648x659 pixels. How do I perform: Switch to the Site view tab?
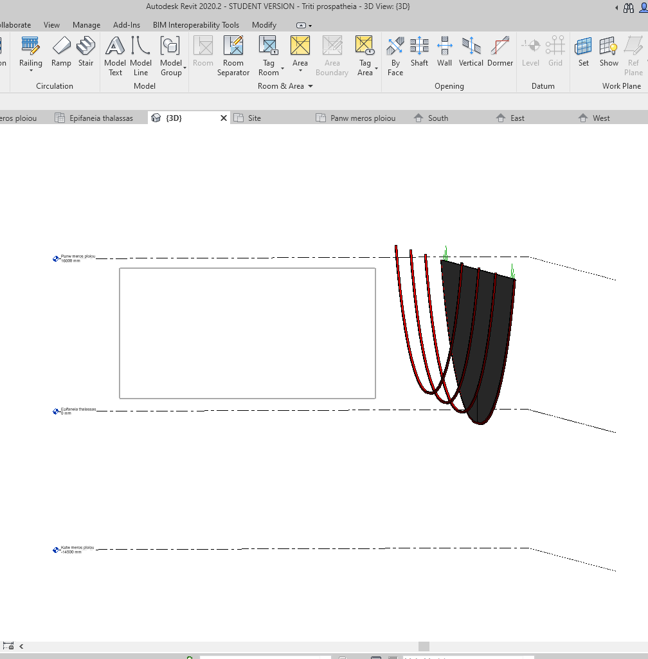253,118
